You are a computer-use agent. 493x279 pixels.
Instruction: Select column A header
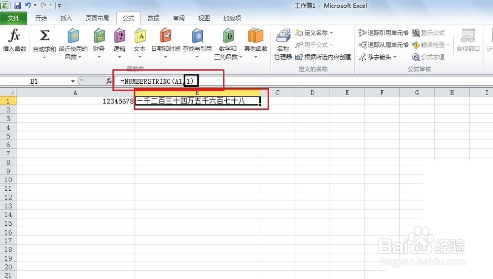pyautogui.click(x=75, y=93)
